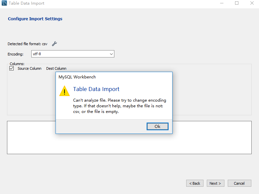Viewport: 259px width, 194px height.
Task: Click the Dest Column header
Action: (x=56, y=68)
